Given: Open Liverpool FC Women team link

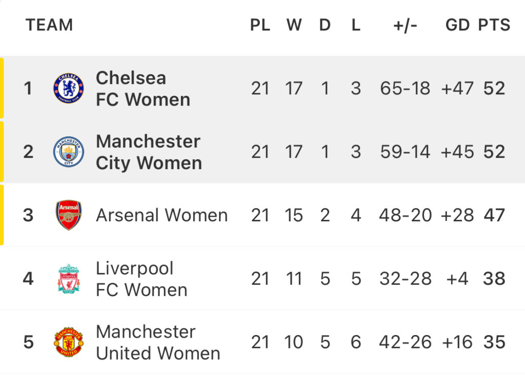Looking at the screenshot, I should click(142, 279).
